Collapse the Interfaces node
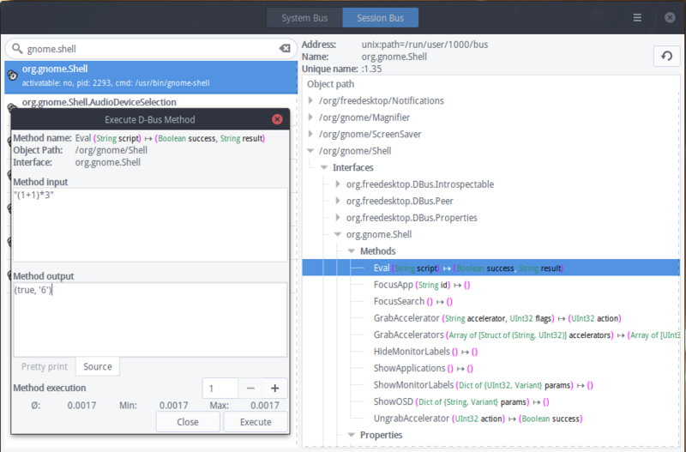686x452 pixels. 324,167
